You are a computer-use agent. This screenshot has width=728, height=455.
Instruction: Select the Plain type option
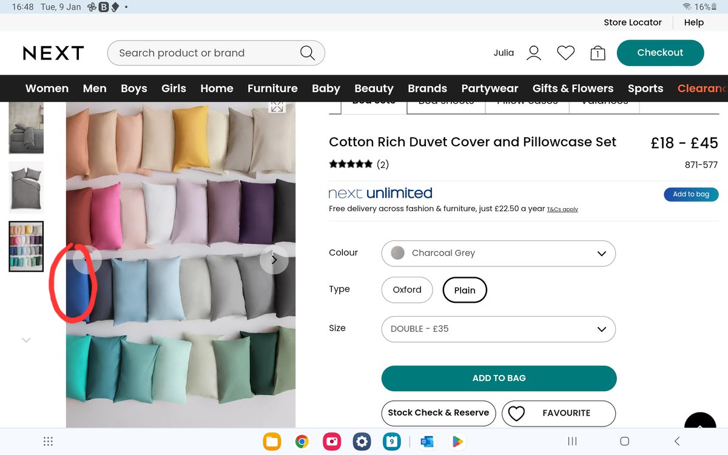click(x=465, y=290)
